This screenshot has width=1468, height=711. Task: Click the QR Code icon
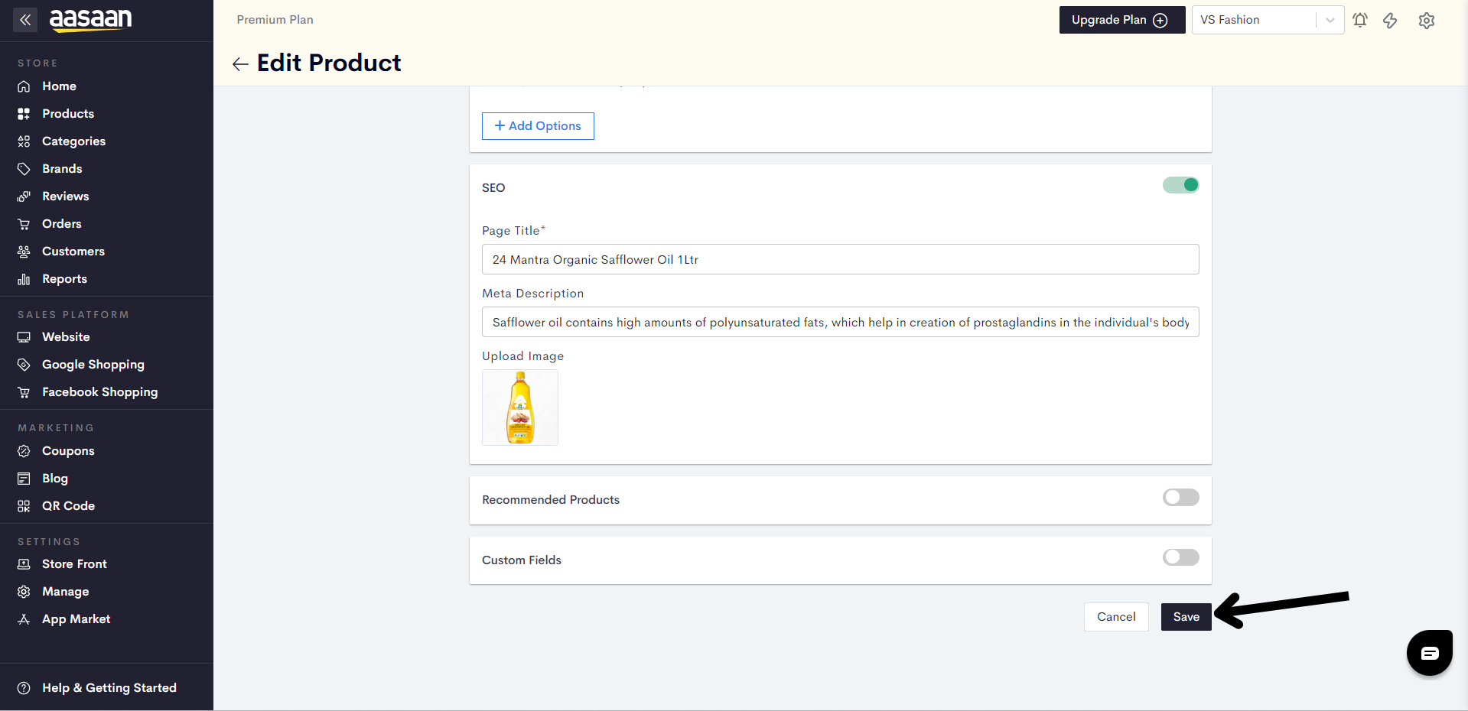coord(24,506)
